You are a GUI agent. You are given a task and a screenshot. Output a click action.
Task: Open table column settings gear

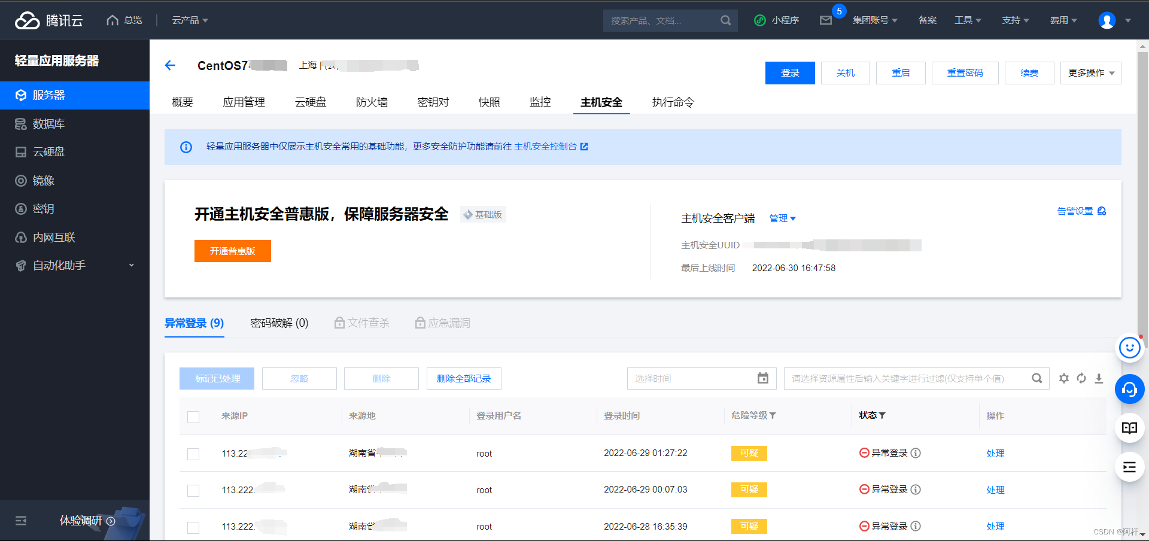point(1064,378)
